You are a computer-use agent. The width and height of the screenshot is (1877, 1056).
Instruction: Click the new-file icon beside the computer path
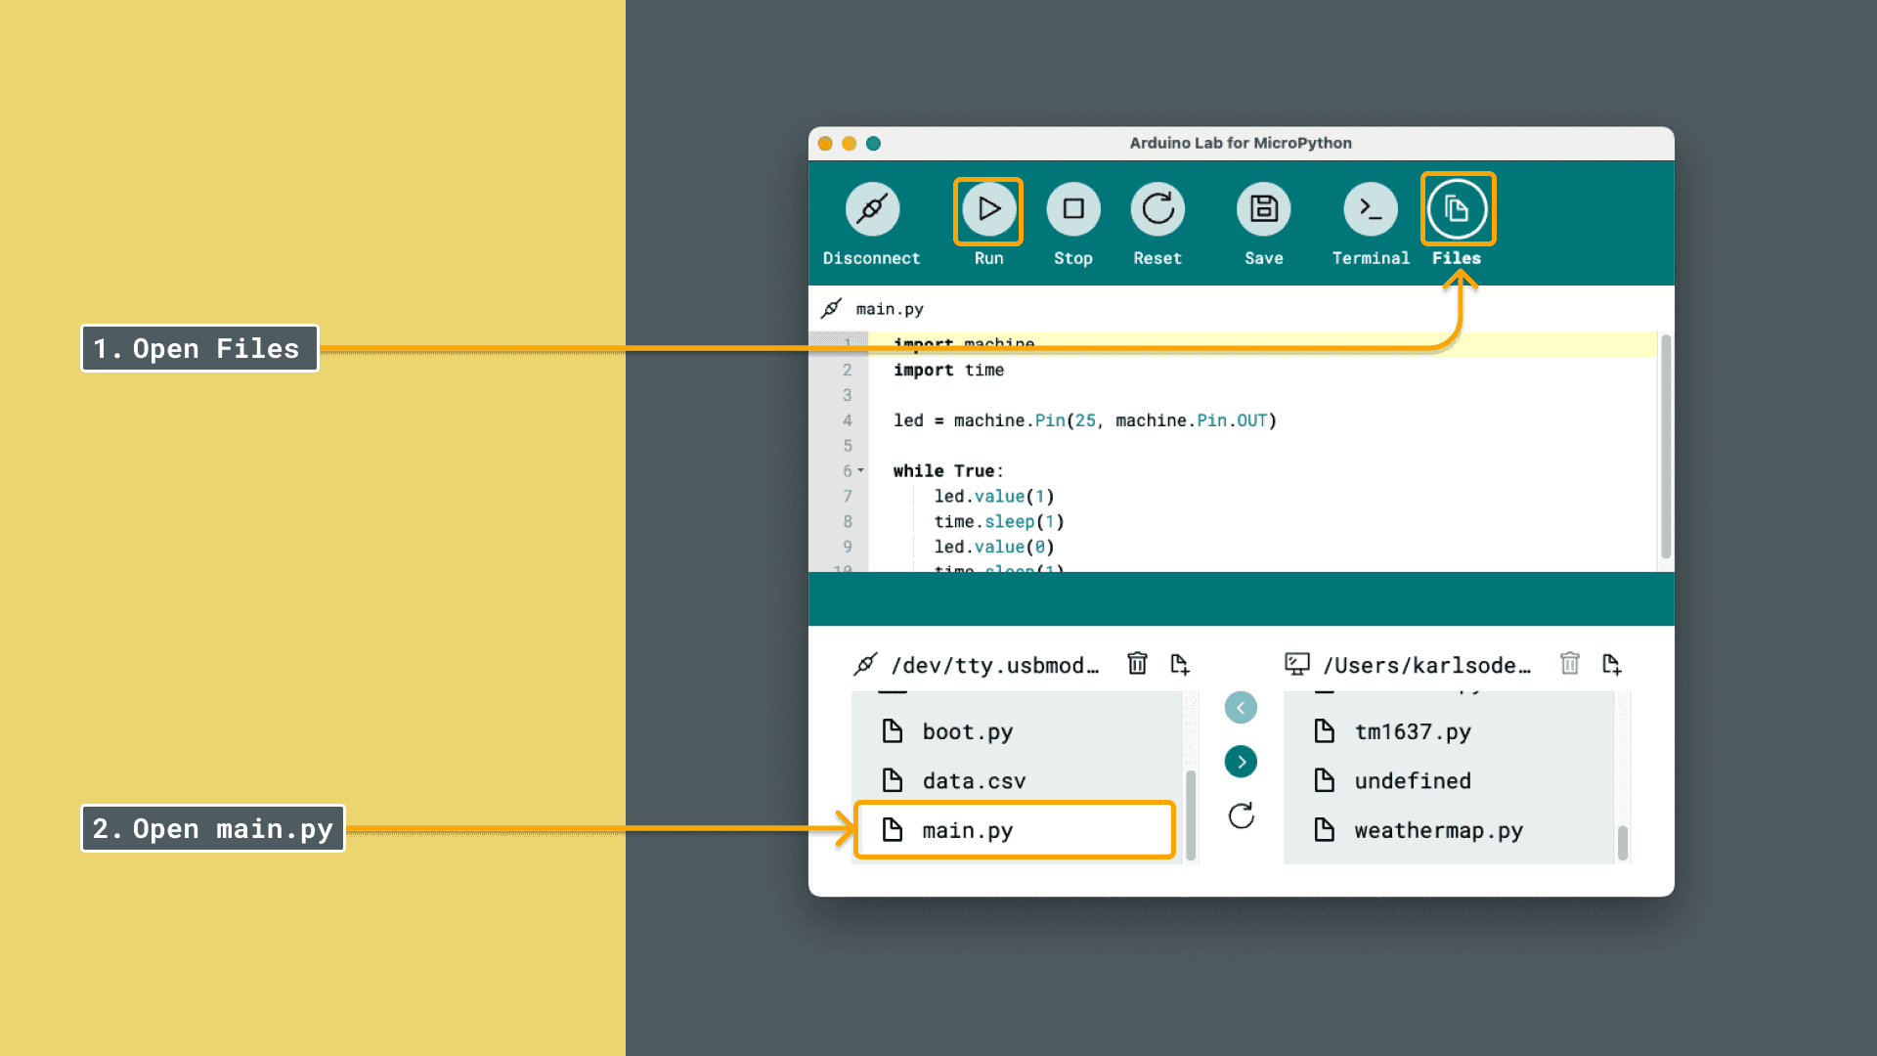[x=1613, y=664]
